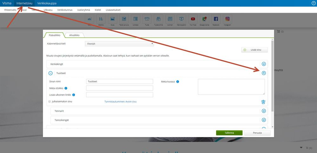
Task: Switch to the Alivalikko tab
Action: click(74, 35)
